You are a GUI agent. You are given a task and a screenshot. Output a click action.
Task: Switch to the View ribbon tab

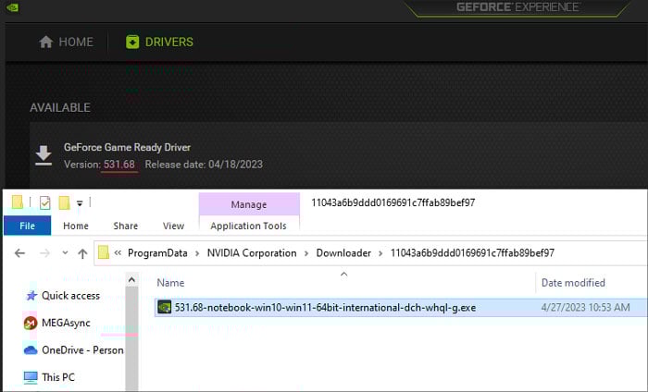[x=173, y=226]
